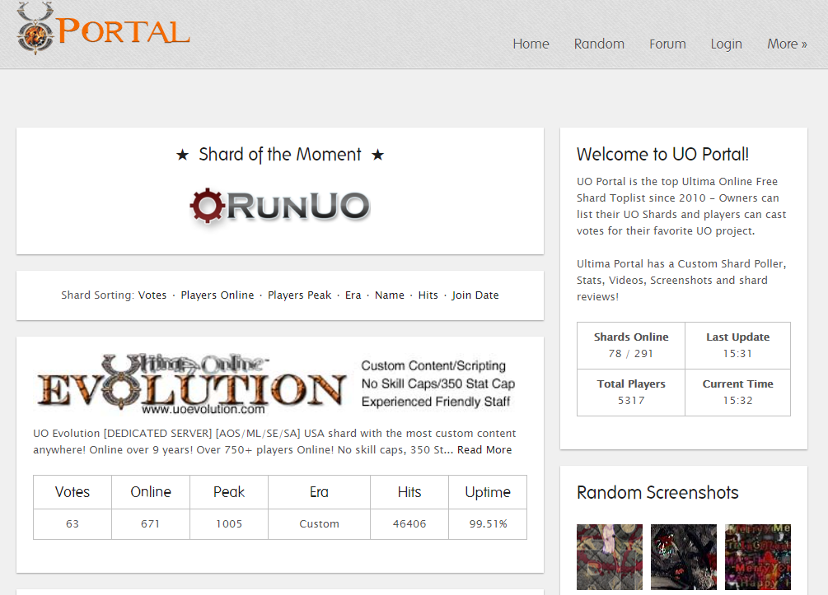Click the Era column header in stats table
The width and height of the screenshot is (828, 595).
[319, 492]
